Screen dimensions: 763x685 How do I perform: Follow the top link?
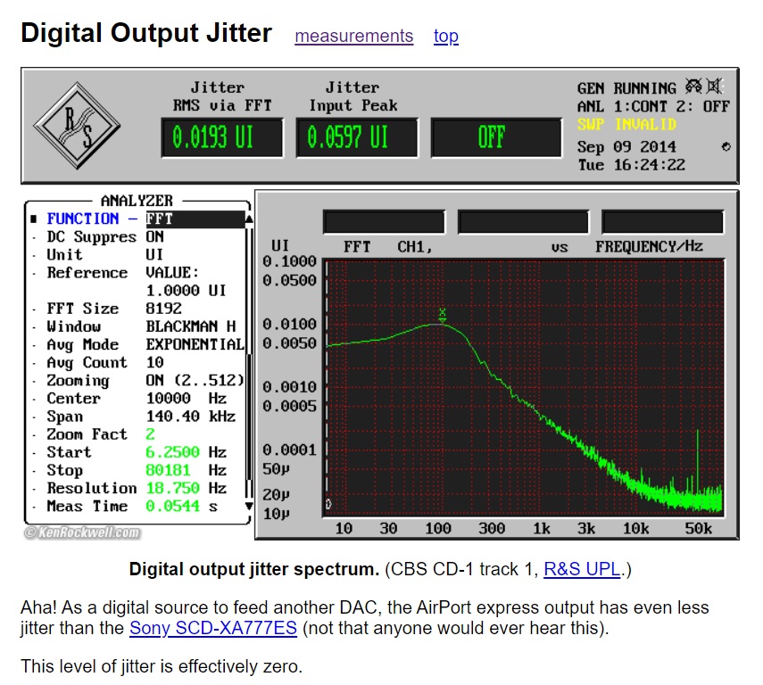point(445,36)
